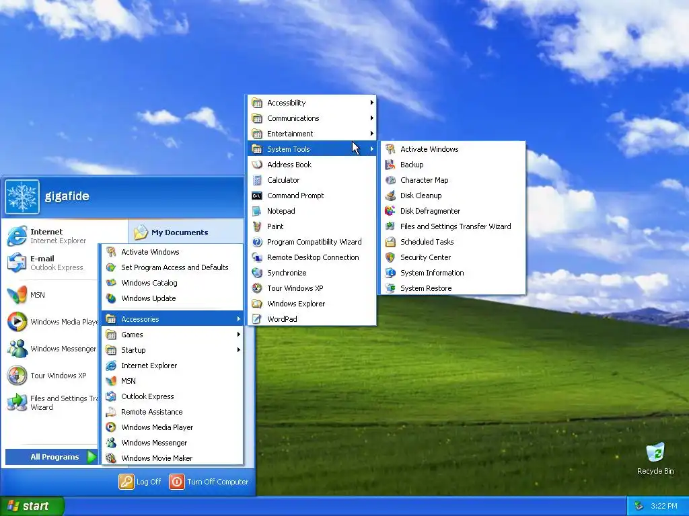Open Paint brush icon

click(x=257, y=226)
